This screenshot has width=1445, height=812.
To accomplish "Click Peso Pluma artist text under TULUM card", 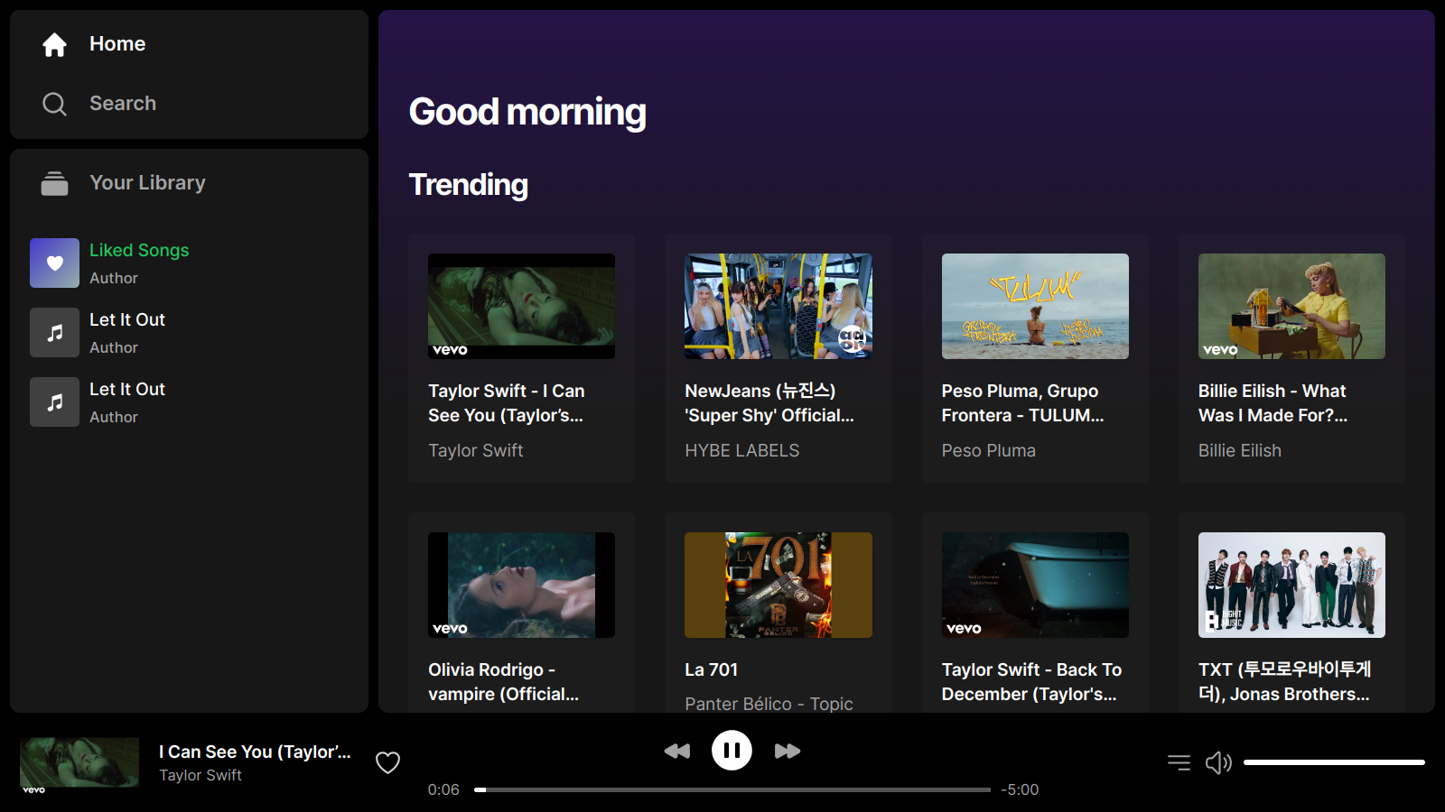I will coord(989,450).
